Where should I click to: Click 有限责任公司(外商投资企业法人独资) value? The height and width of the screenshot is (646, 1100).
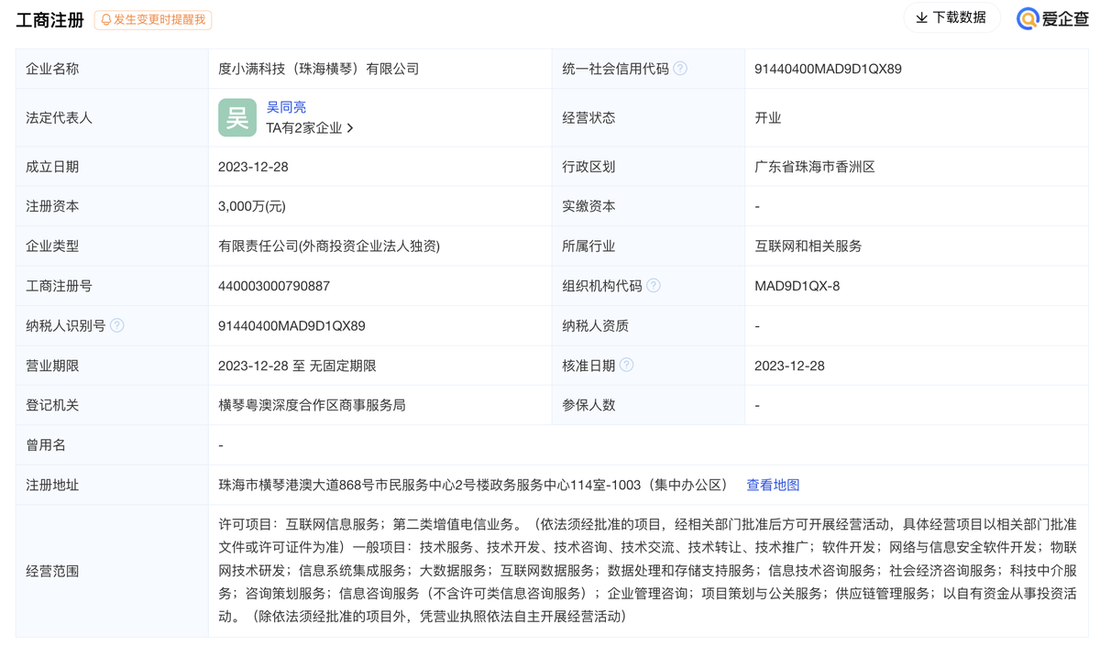[329, 246]
